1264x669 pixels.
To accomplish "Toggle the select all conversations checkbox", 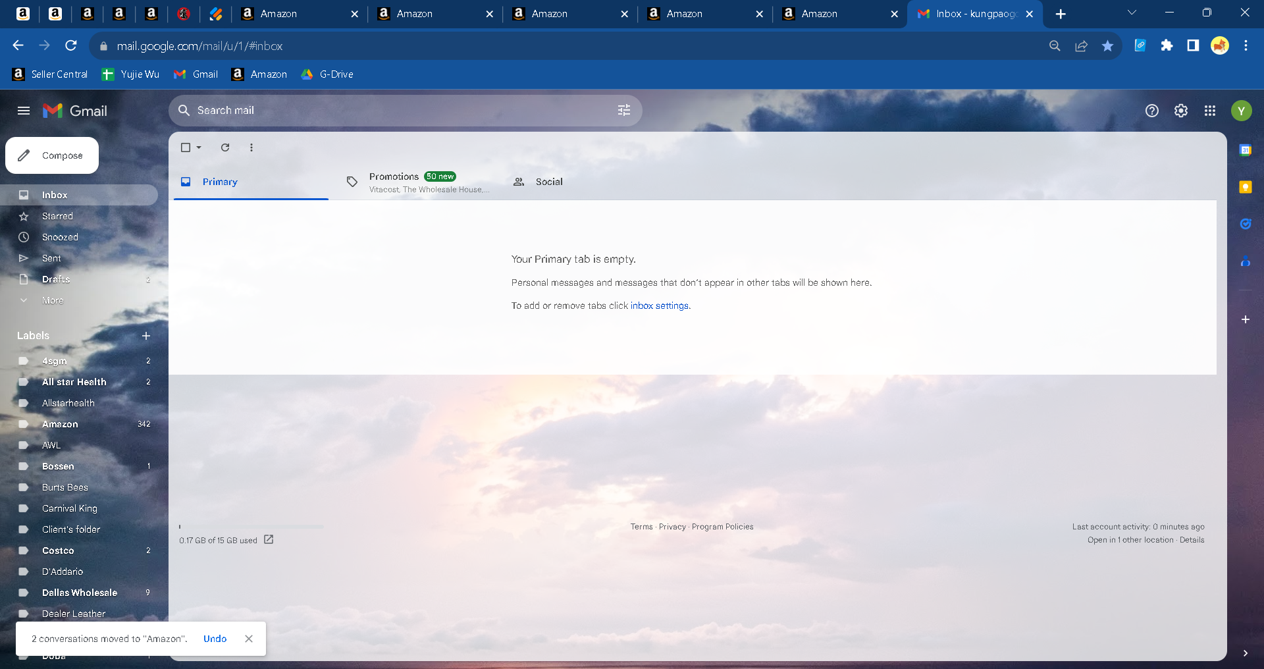I will point(186,147).
